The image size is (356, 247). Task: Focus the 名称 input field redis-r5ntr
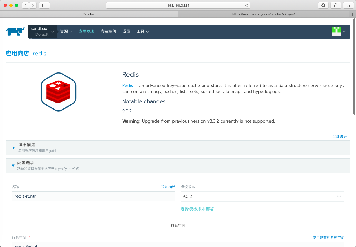click(94, 196)
